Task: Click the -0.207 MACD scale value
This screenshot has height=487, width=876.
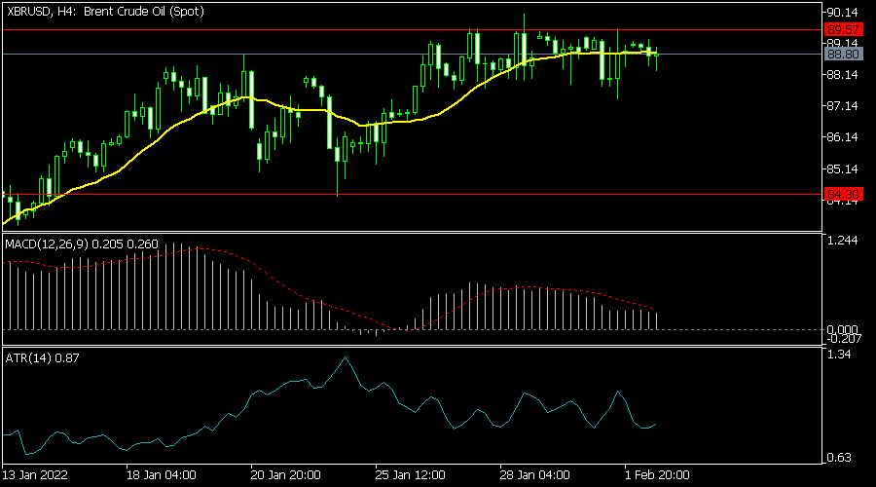Action: (844, 339)
